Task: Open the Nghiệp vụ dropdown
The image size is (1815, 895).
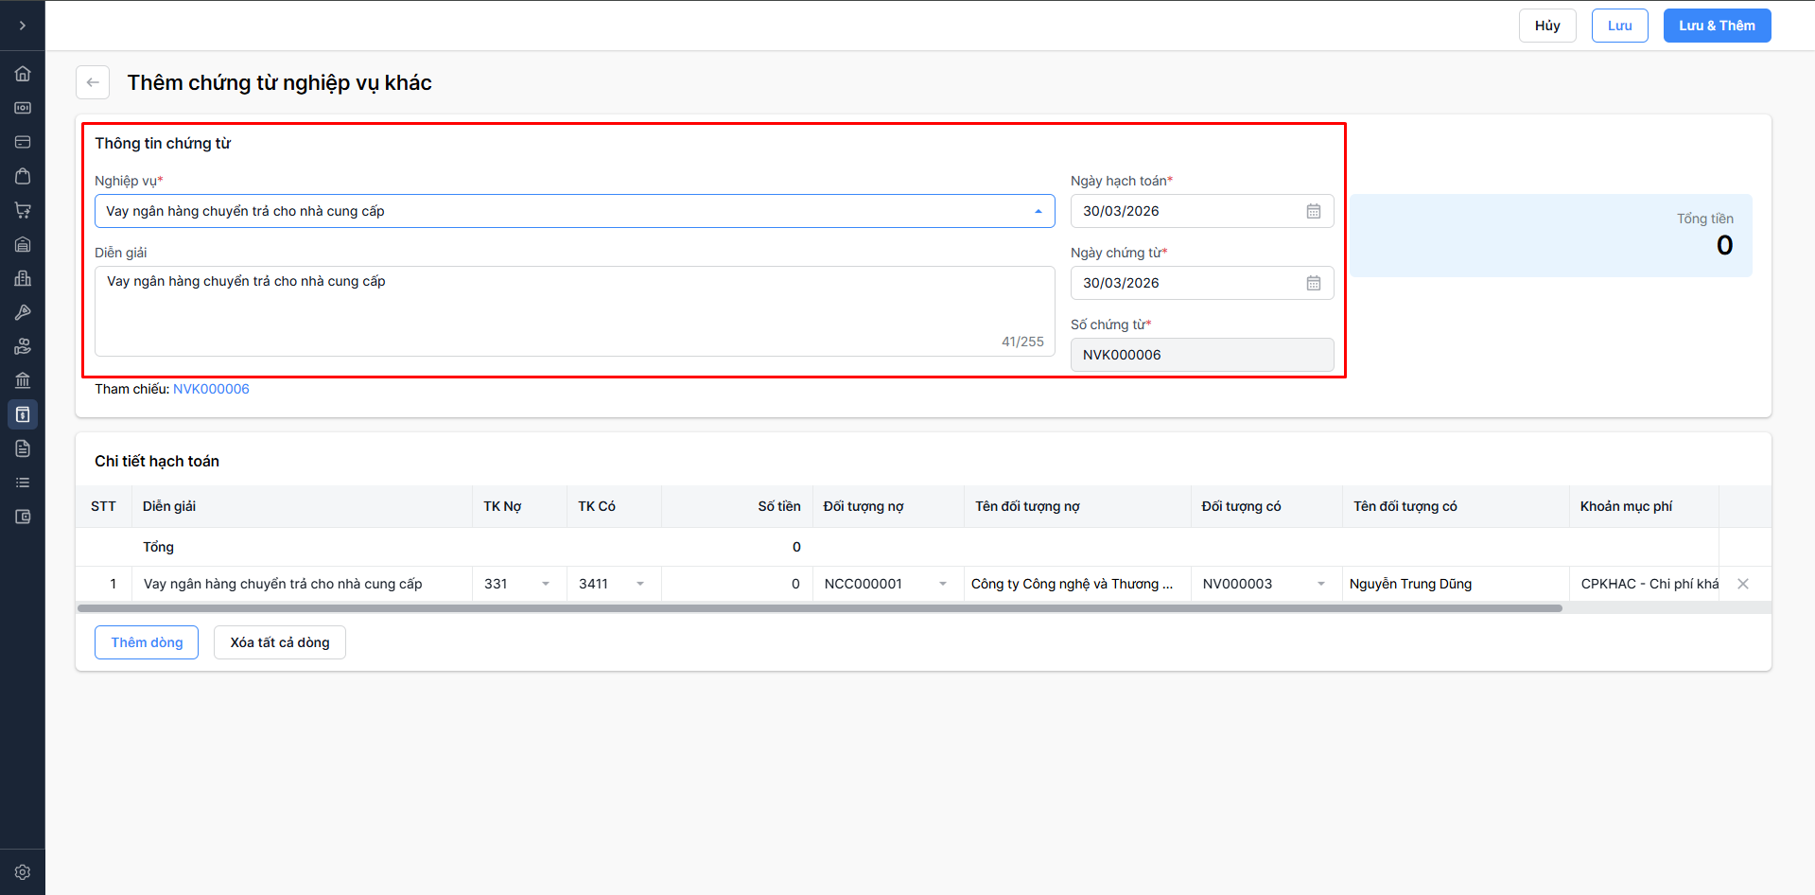Action: pyautogui.click(x=575, y=211)
